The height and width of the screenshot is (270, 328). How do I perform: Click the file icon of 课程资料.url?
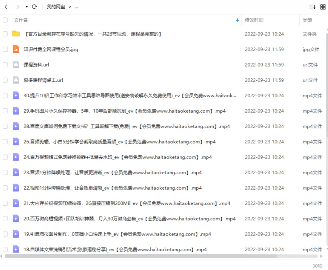16,65
